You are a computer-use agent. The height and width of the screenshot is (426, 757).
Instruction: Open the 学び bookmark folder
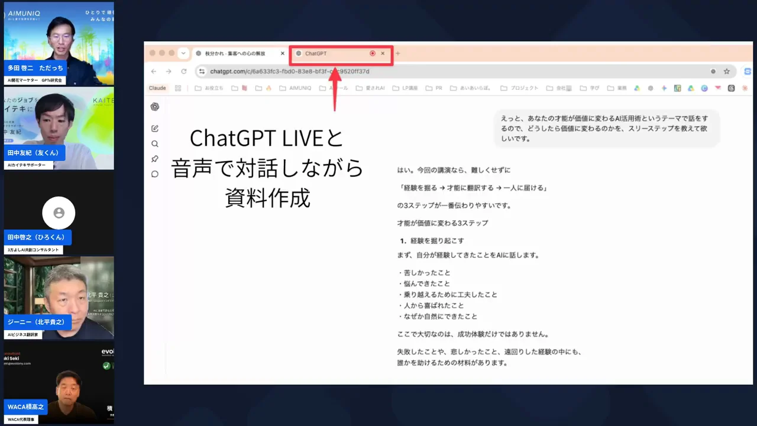click(x=589, y=88)
